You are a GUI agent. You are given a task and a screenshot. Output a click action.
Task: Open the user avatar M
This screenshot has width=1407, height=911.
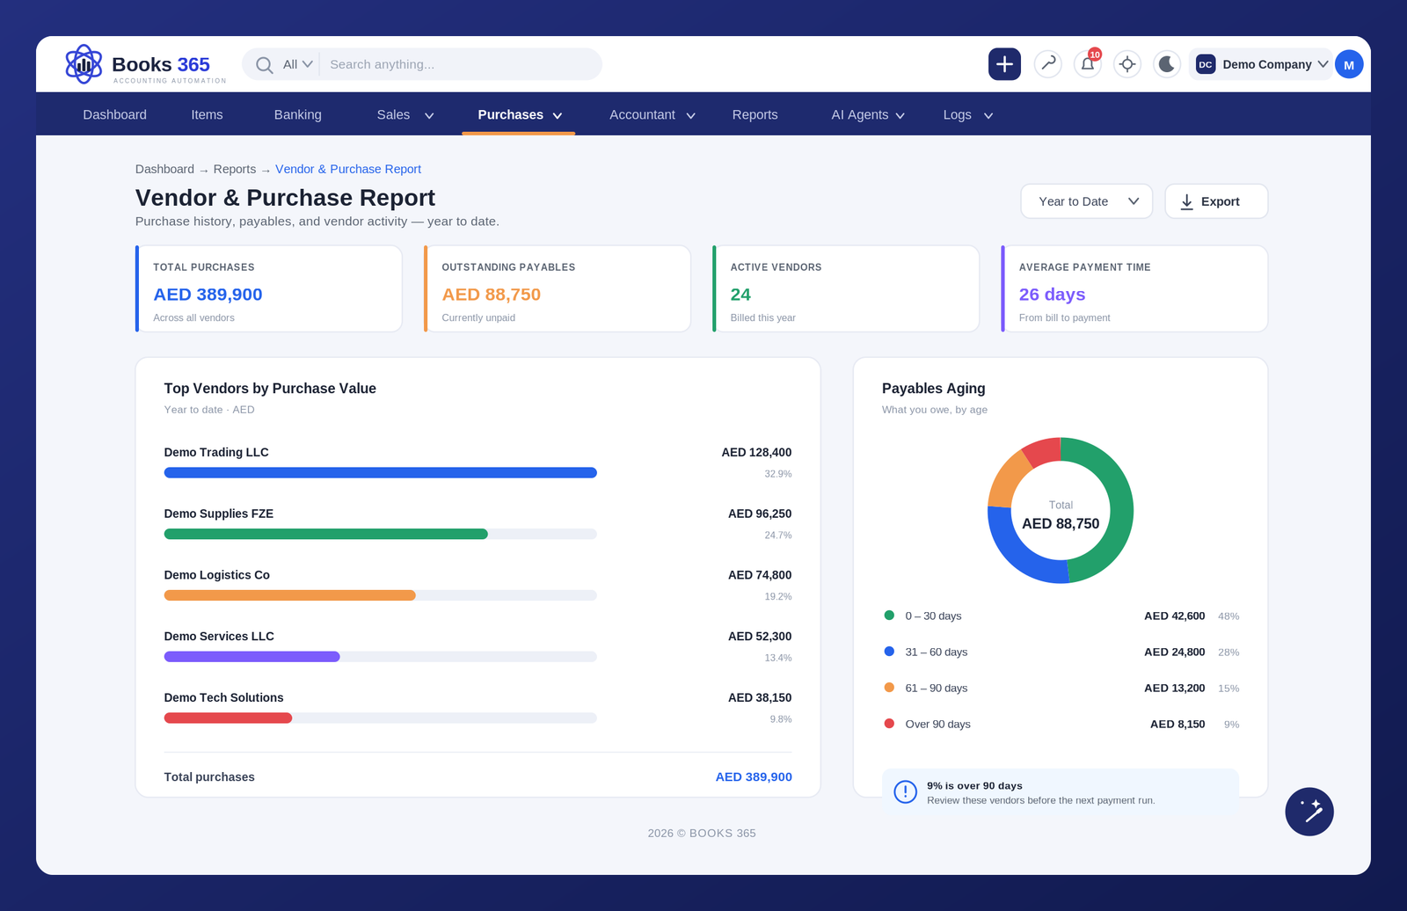[1349, 64]
